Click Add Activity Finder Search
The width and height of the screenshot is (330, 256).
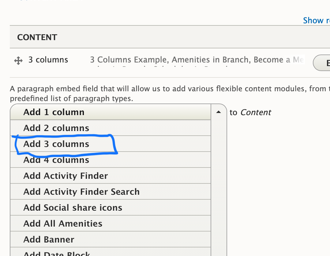click(x=111, y=192)
